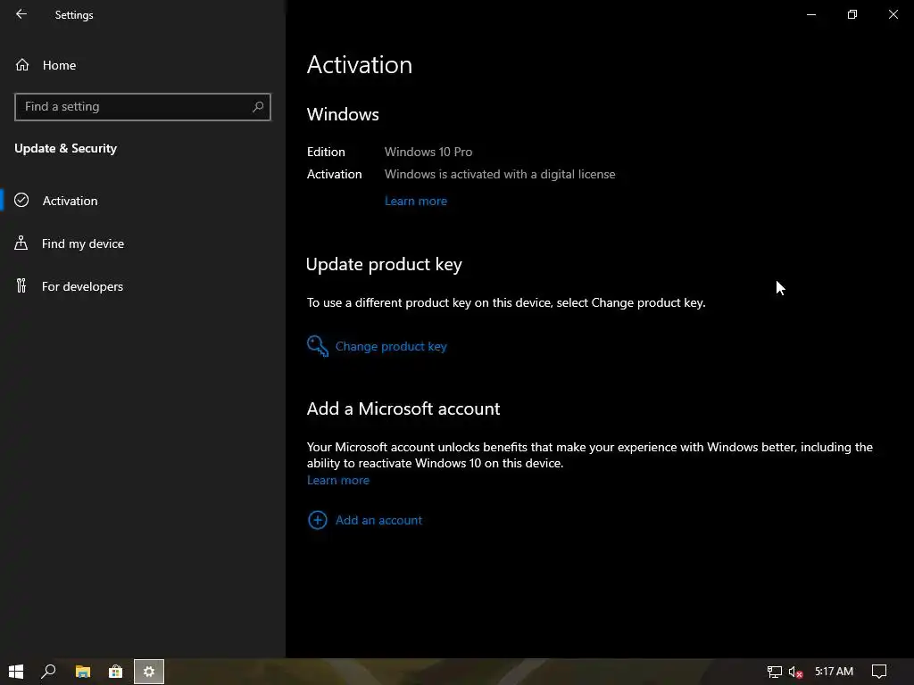This screenshot has height=685, width=914.
Task: Minimize the Settings window
Action: point(810,14)
